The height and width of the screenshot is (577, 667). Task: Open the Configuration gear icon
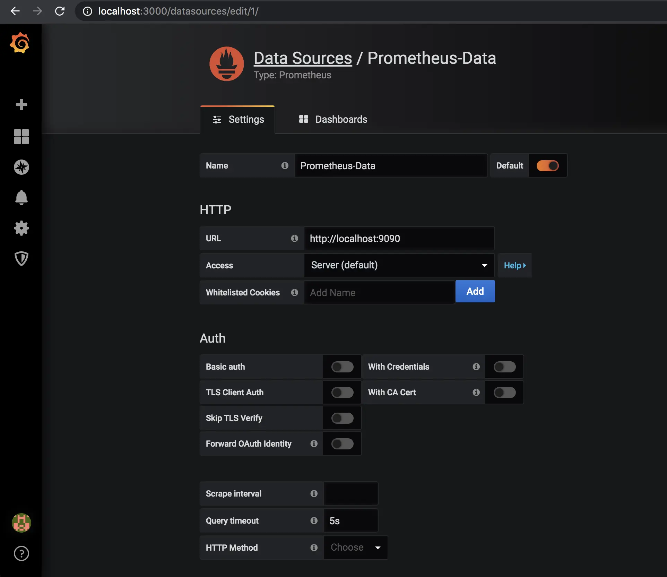coord(21,228)
